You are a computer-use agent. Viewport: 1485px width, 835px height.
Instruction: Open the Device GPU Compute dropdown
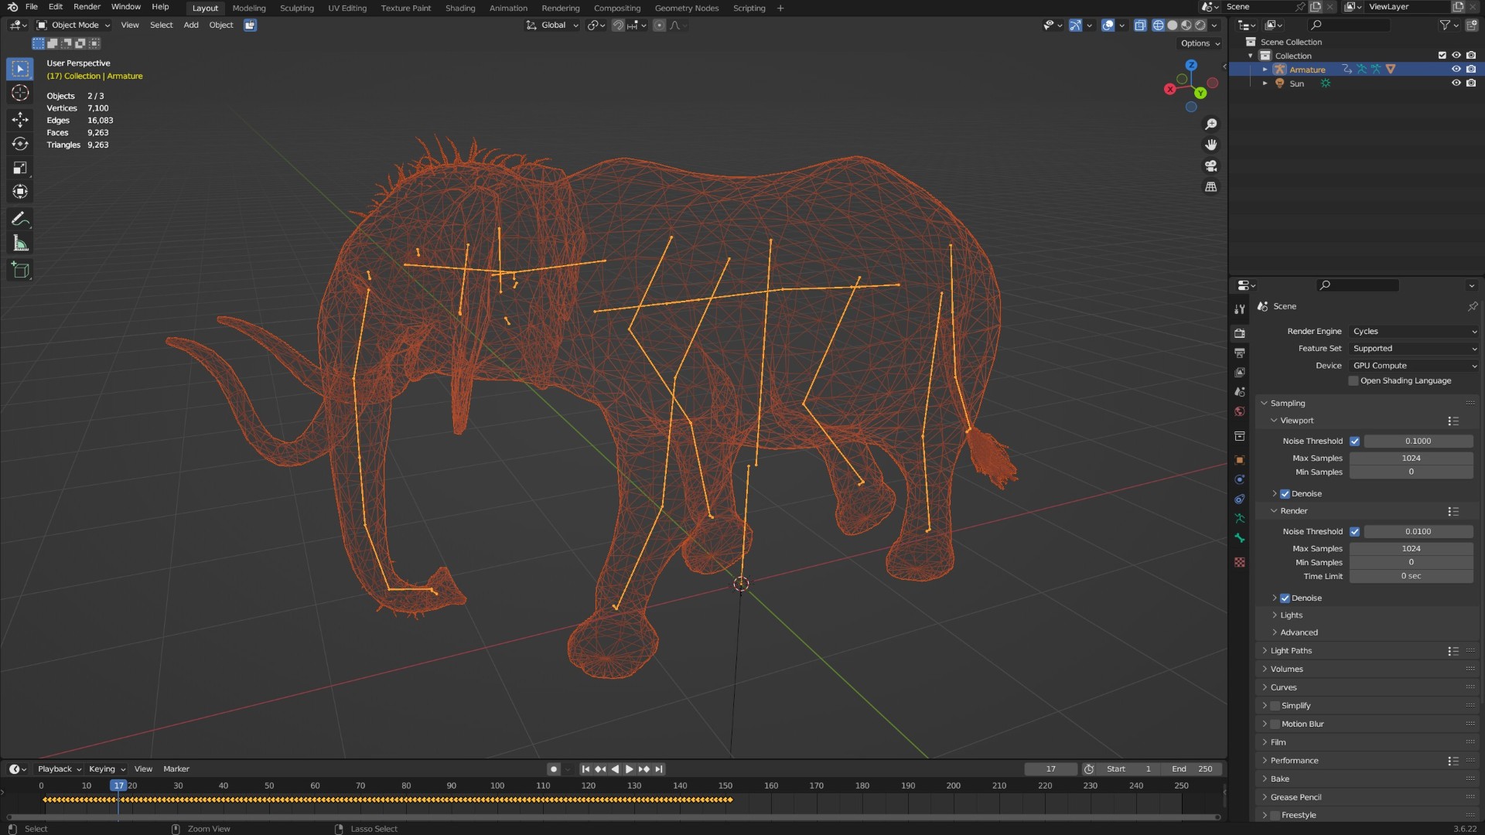point(1415,366)
